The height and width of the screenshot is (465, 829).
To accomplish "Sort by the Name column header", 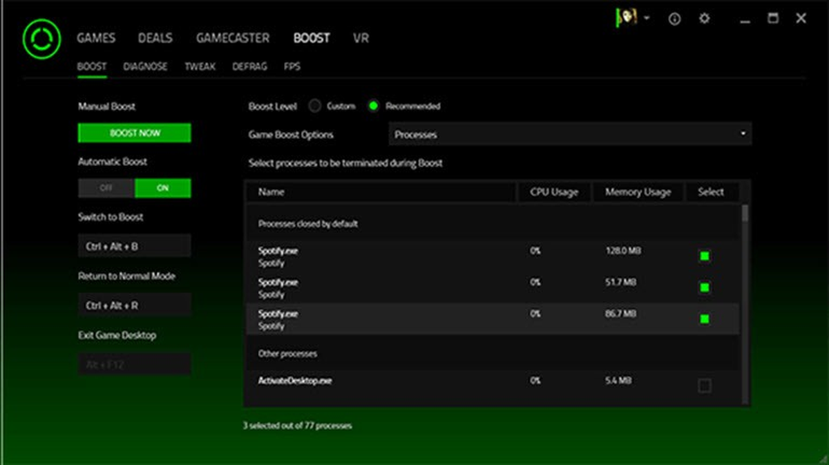I will pyautogui.click(x=380, y=192).
